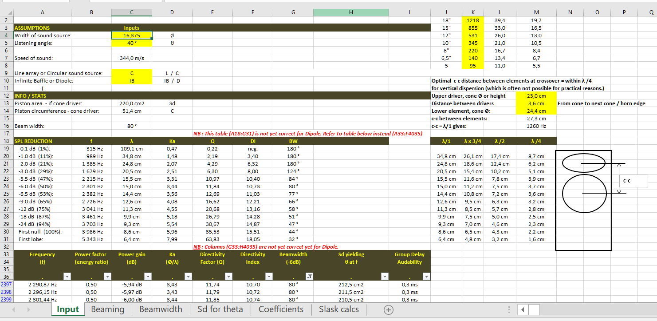This screenshot has height=321, width=657.
Task: Open the Ka column filter dropdown
Action: click(188, 277)
